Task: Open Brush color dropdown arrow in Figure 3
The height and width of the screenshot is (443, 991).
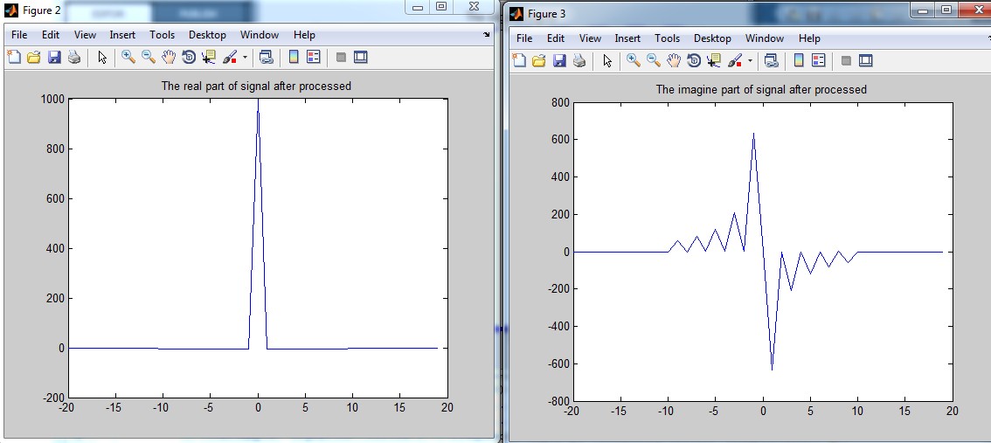Action: [x=750, y=60]
